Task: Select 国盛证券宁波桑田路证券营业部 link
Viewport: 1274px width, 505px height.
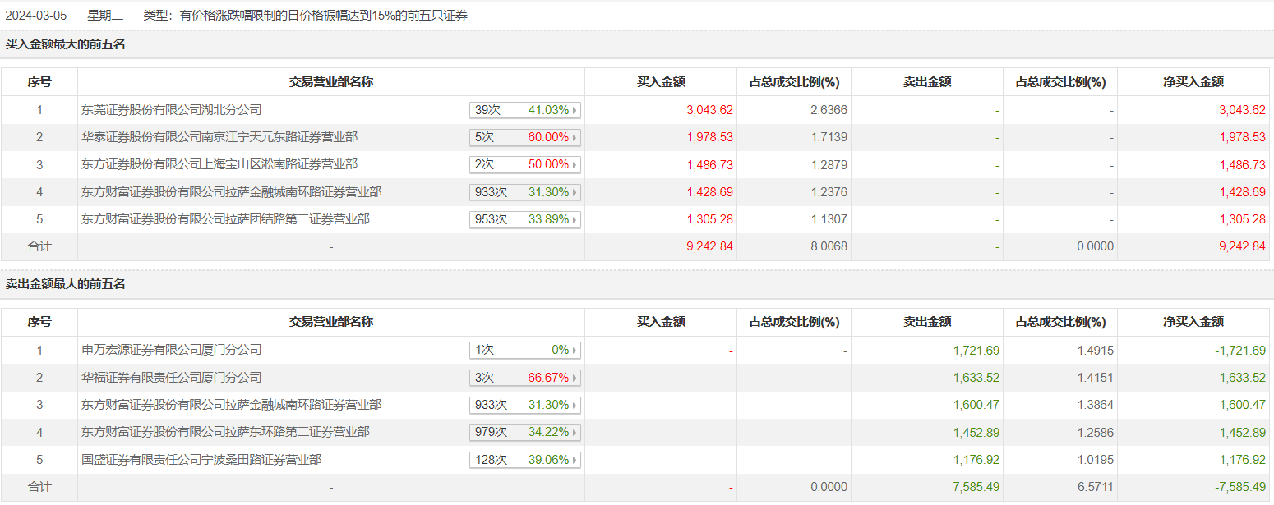Action: pyautogui.click(x=201, y=460)
